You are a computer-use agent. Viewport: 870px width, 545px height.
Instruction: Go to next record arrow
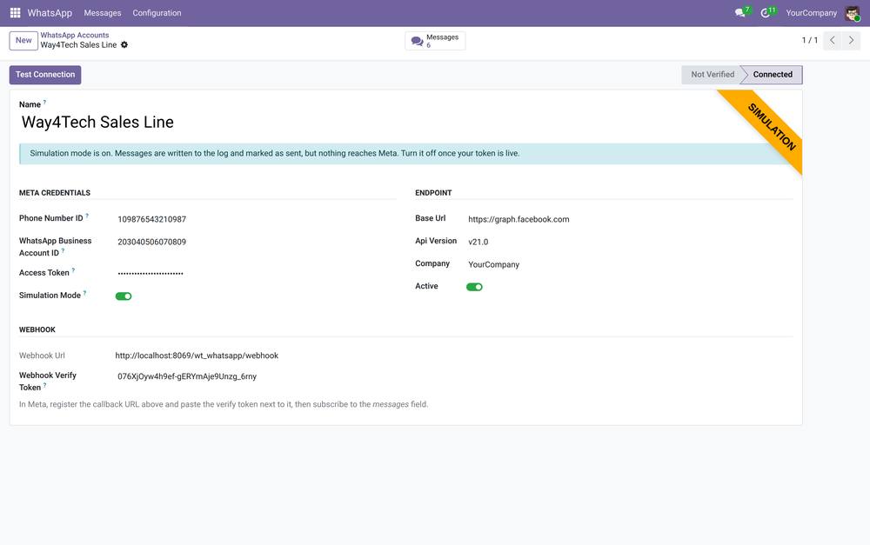tap(851, 41)
